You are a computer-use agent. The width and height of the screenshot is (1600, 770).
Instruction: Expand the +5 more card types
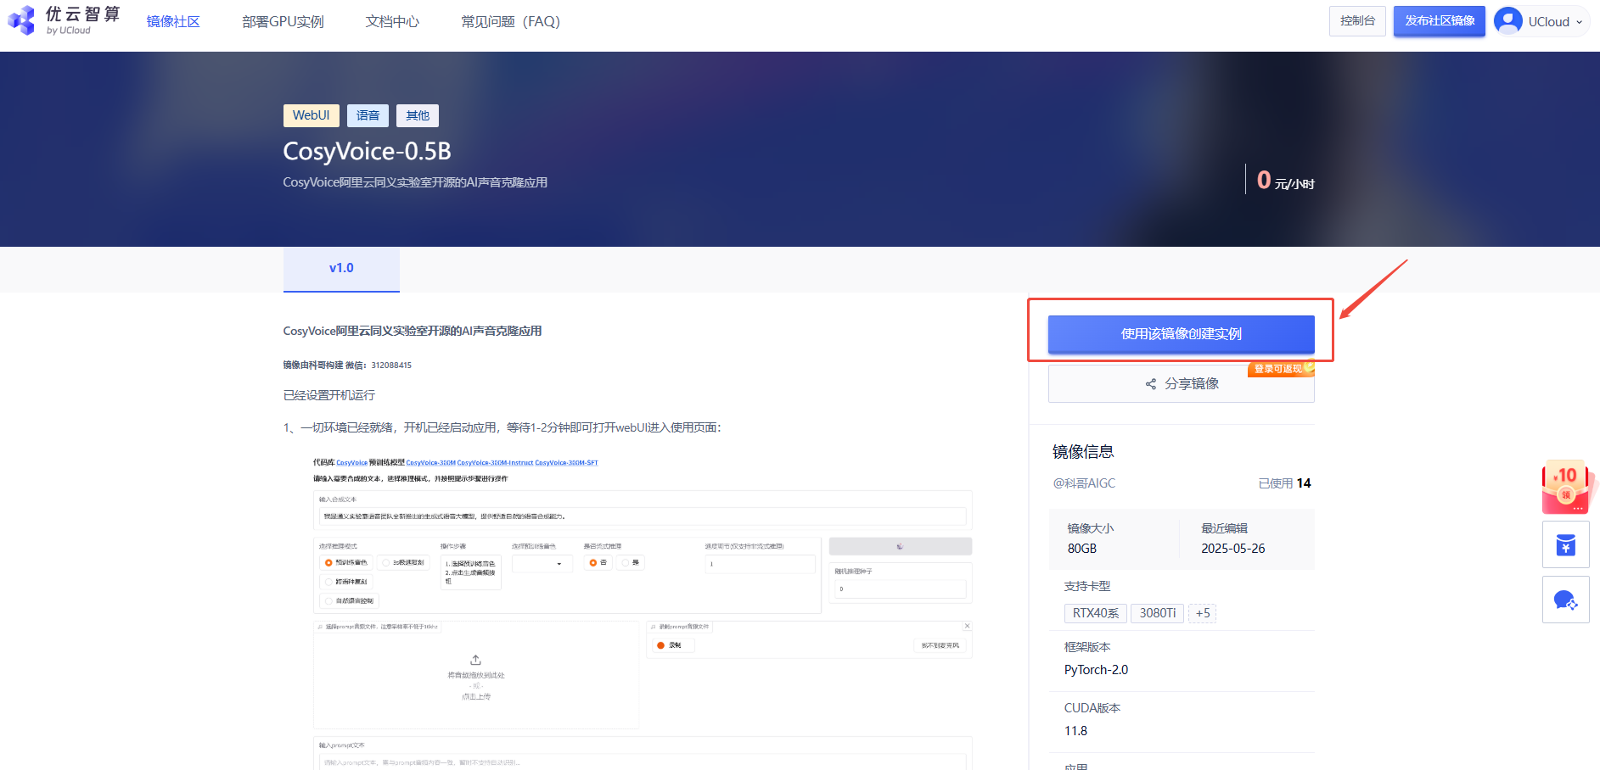tap(1203, 613)
